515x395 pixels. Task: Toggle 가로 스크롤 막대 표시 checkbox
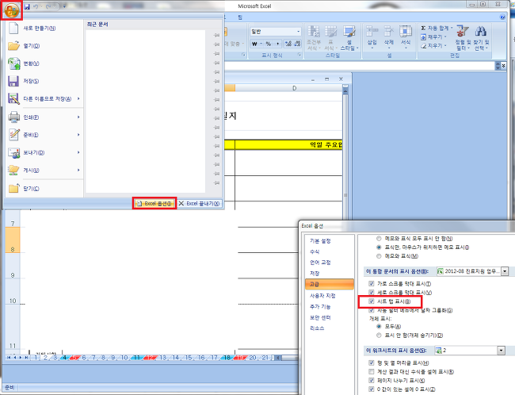(372, 283)
